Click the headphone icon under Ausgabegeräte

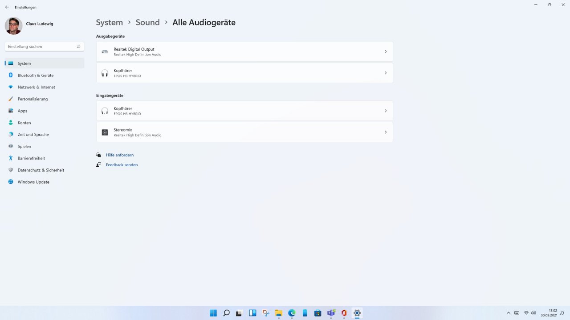click(x=105, y=73)
